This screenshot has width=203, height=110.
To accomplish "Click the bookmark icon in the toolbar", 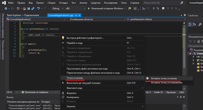I will [163, 8].
